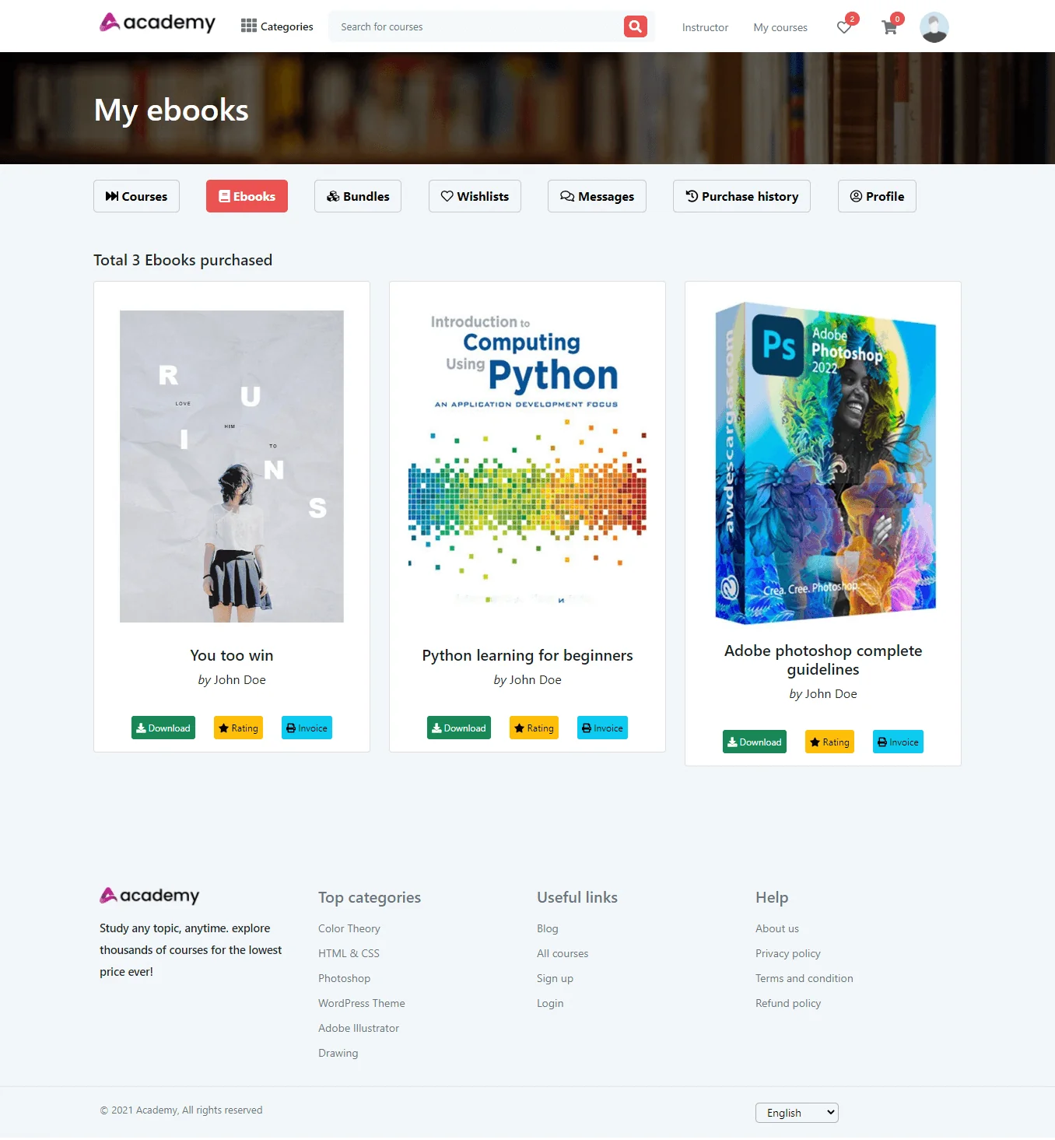Open the Refund policy footer link
Screen dimensions: 1055x1140
pyautogui.click(x=788, y=1003)
